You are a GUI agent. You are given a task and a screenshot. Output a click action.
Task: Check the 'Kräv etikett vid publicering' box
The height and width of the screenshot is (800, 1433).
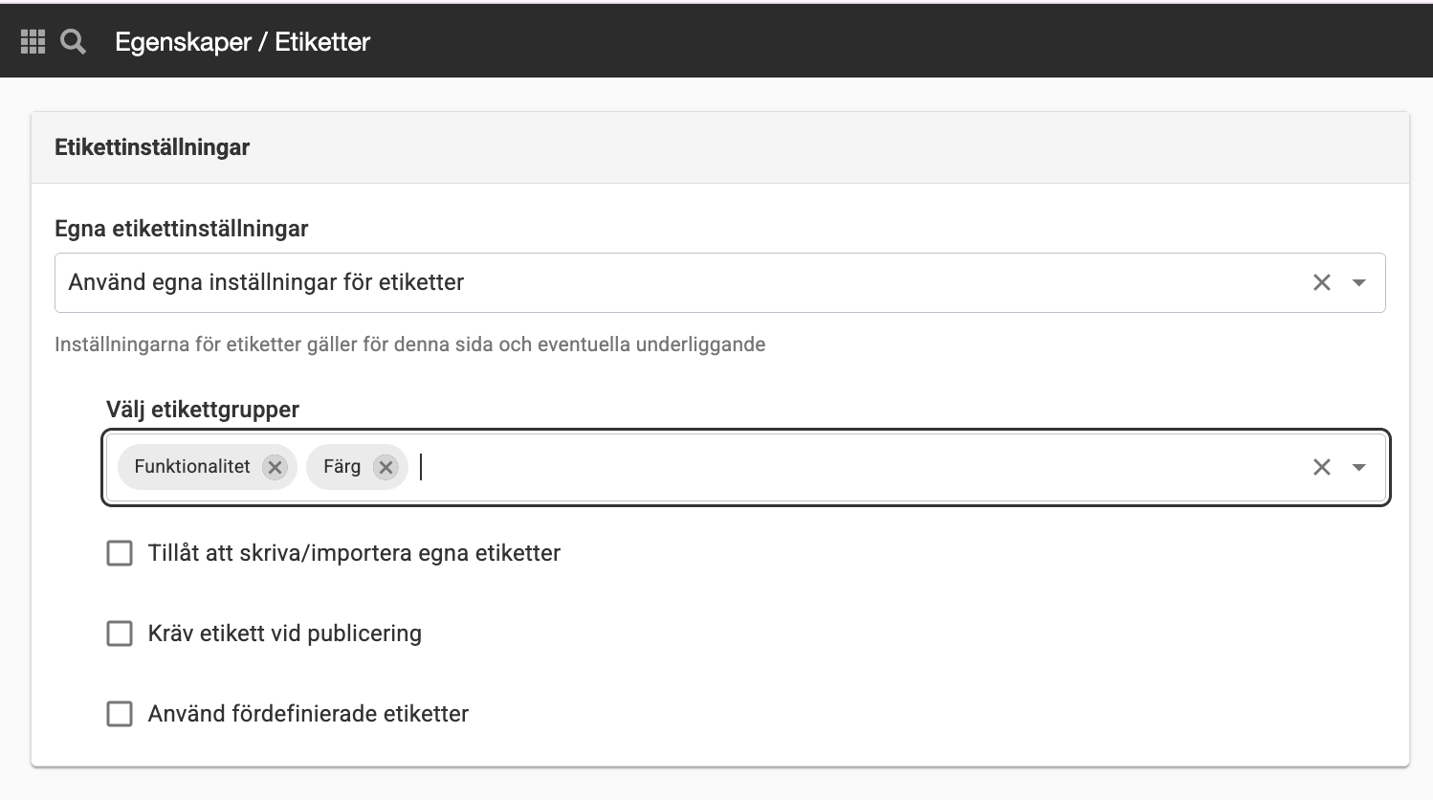click(x=120, y=633)
